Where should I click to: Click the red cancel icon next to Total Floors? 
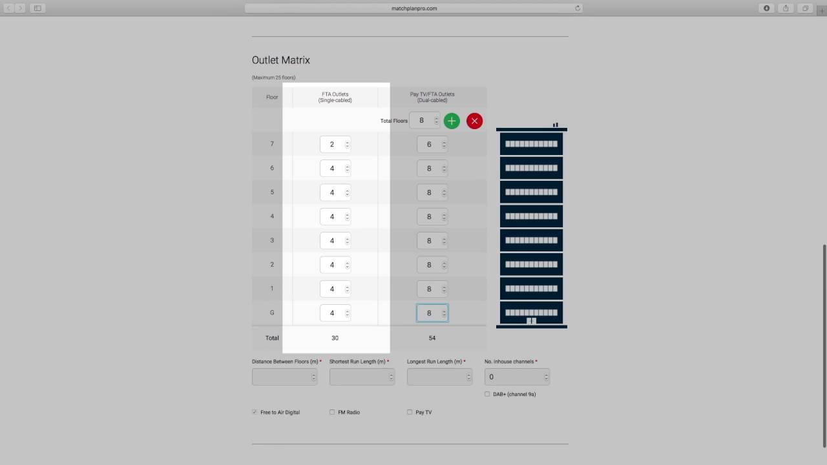[x=474, y=121]
